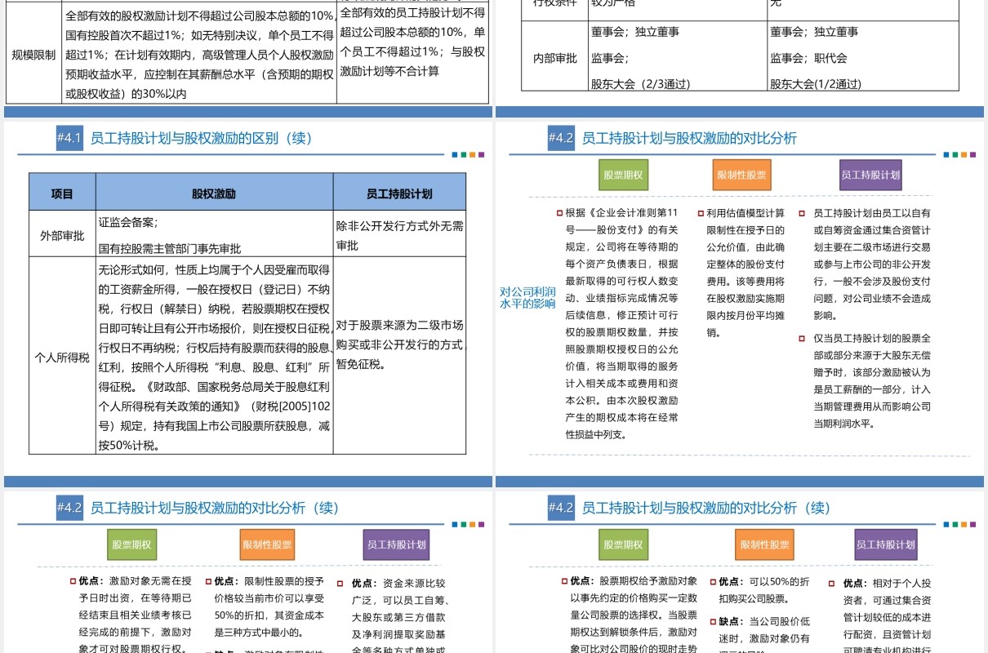Click the 项目 table header cell
988x653 pixels.
pyautogui.click(x=62, y=193)
